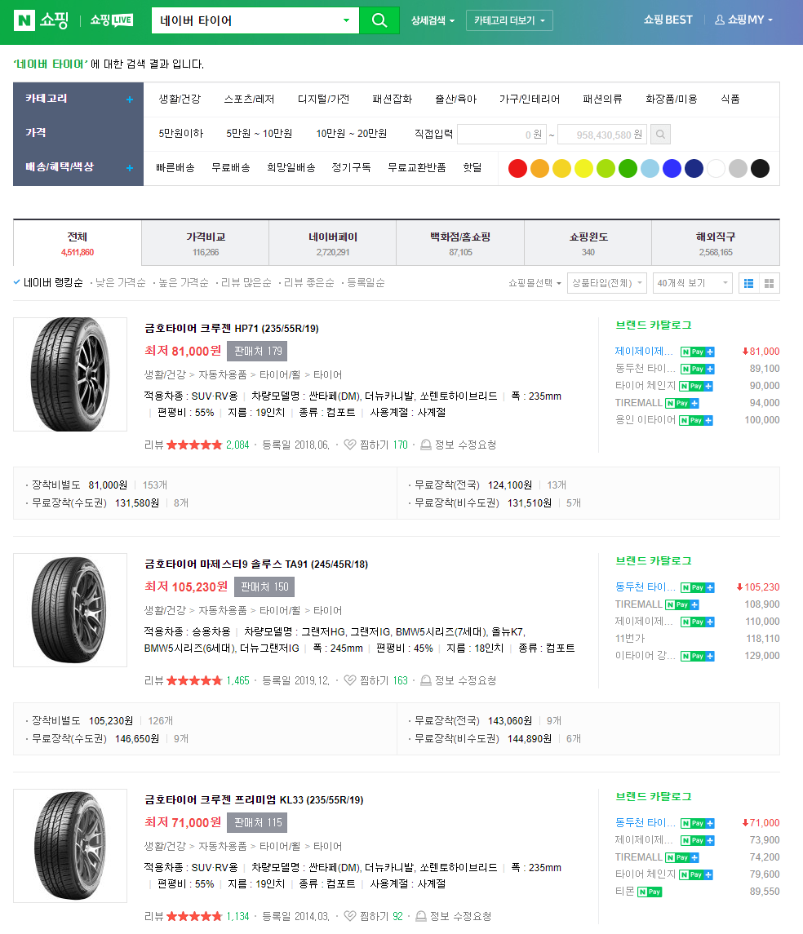Screen dimensions: 803x934
Task: Open the Shopping LIVE icon link
Action: 112,20
